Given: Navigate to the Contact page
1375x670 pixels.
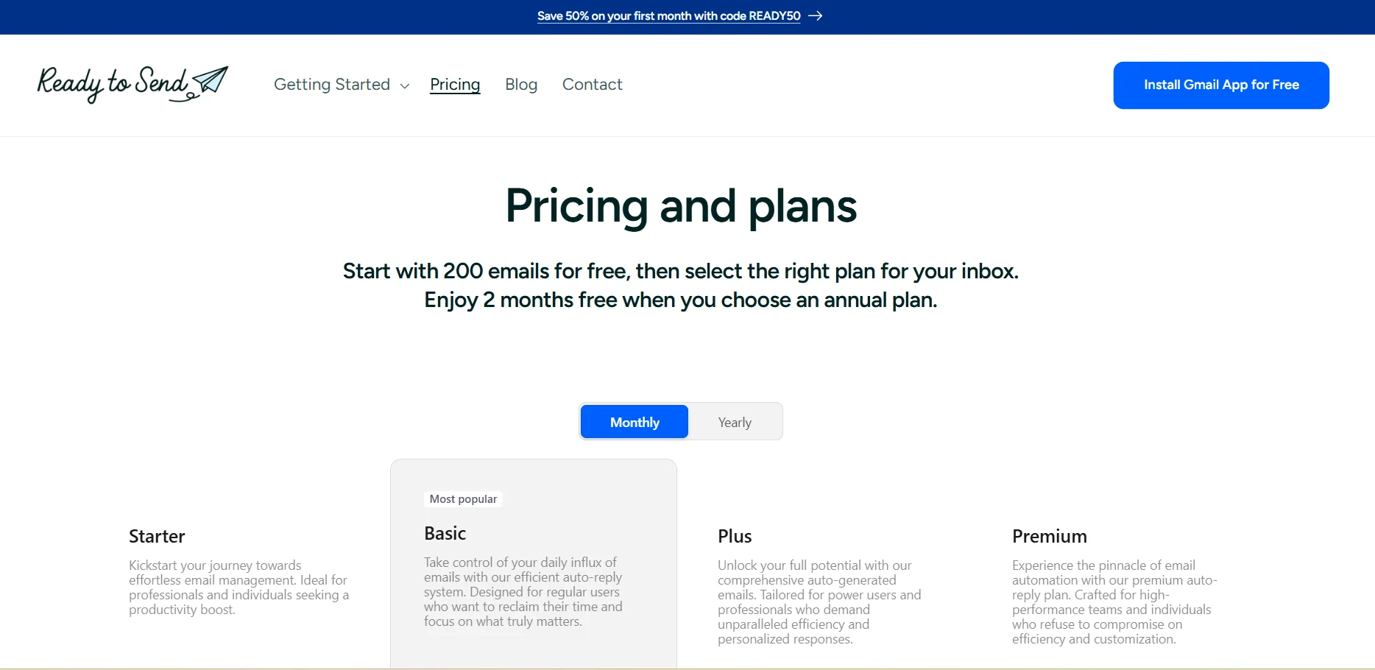Looking at the screenshot, I should (592, 85).
